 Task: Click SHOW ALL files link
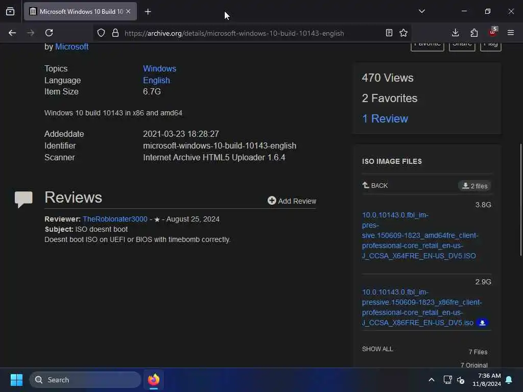377,349
